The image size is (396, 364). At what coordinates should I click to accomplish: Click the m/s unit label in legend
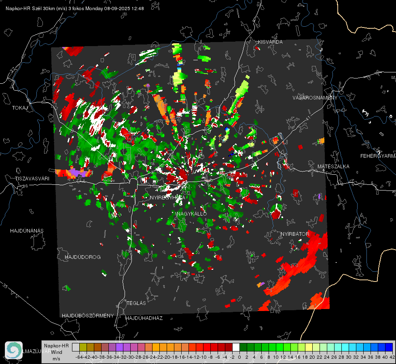tap(56, 359)
